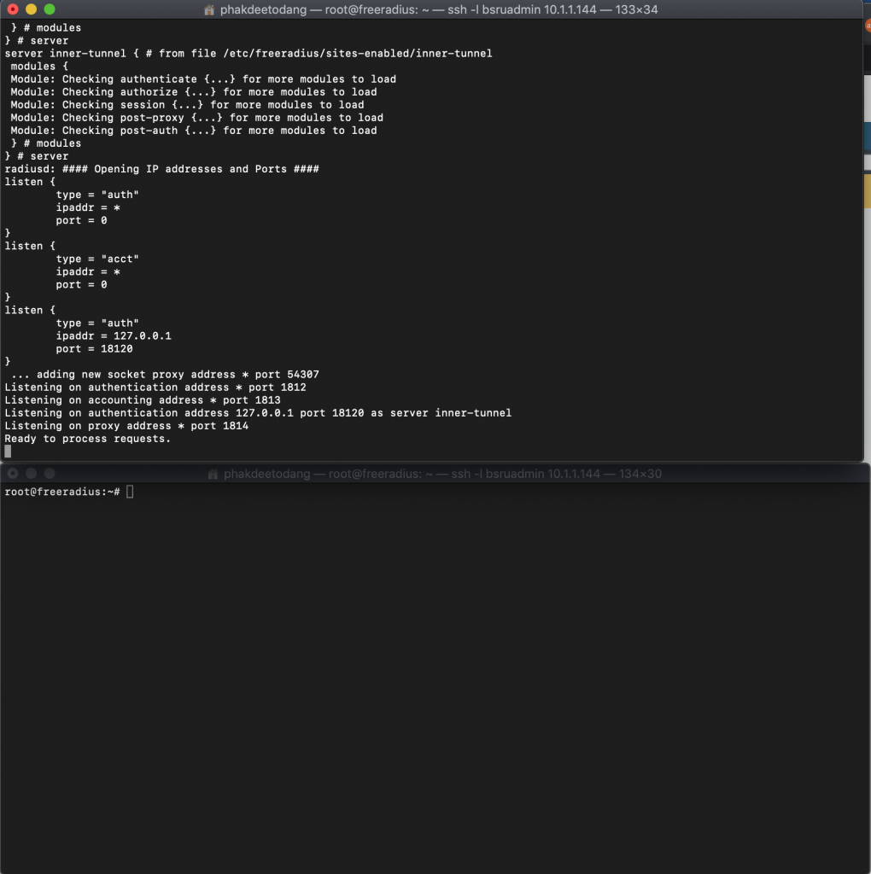Click 'Checking post-auth {...}' module line
Viewport: 871px width, 874px height.
[x=194, y=131]
